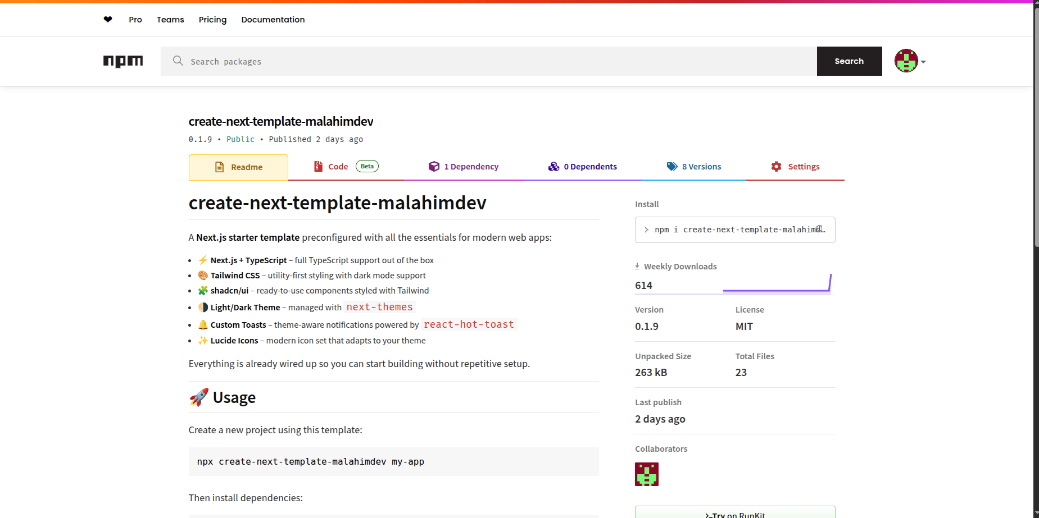Screen dimensions: 1039x518
Task: Click the Dependency box icon
Action: click(434, 167)
